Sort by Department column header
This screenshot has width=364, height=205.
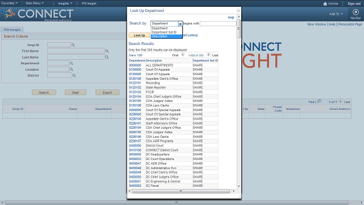tap(137, 60)
